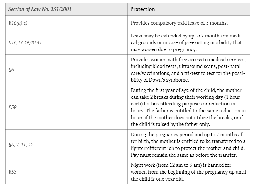Select the §53 section cell
The image size is (253, 187).
coord(13,172)
